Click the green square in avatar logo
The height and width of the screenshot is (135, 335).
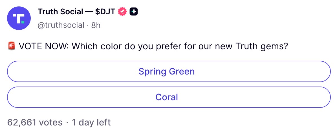[x=22, y=21]
